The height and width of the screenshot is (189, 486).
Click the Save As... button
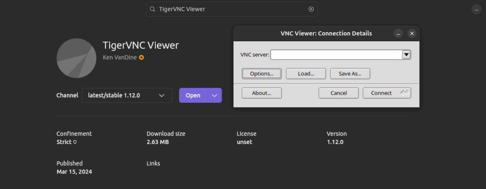(x=350, y=73)
